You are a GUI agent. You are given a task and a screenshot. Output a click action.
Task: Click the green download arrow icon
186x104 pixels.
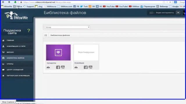click(15, 2)
